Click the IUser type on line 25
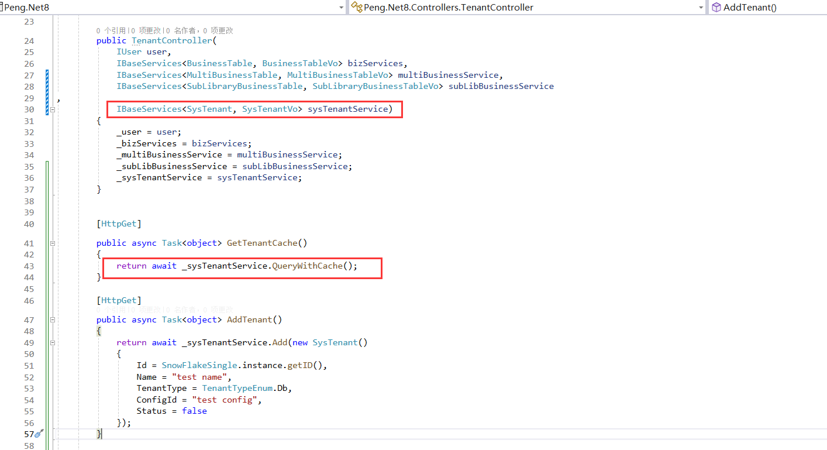Image resolution: width=827 pixels, height=450 pixels. tap(129, 52)
